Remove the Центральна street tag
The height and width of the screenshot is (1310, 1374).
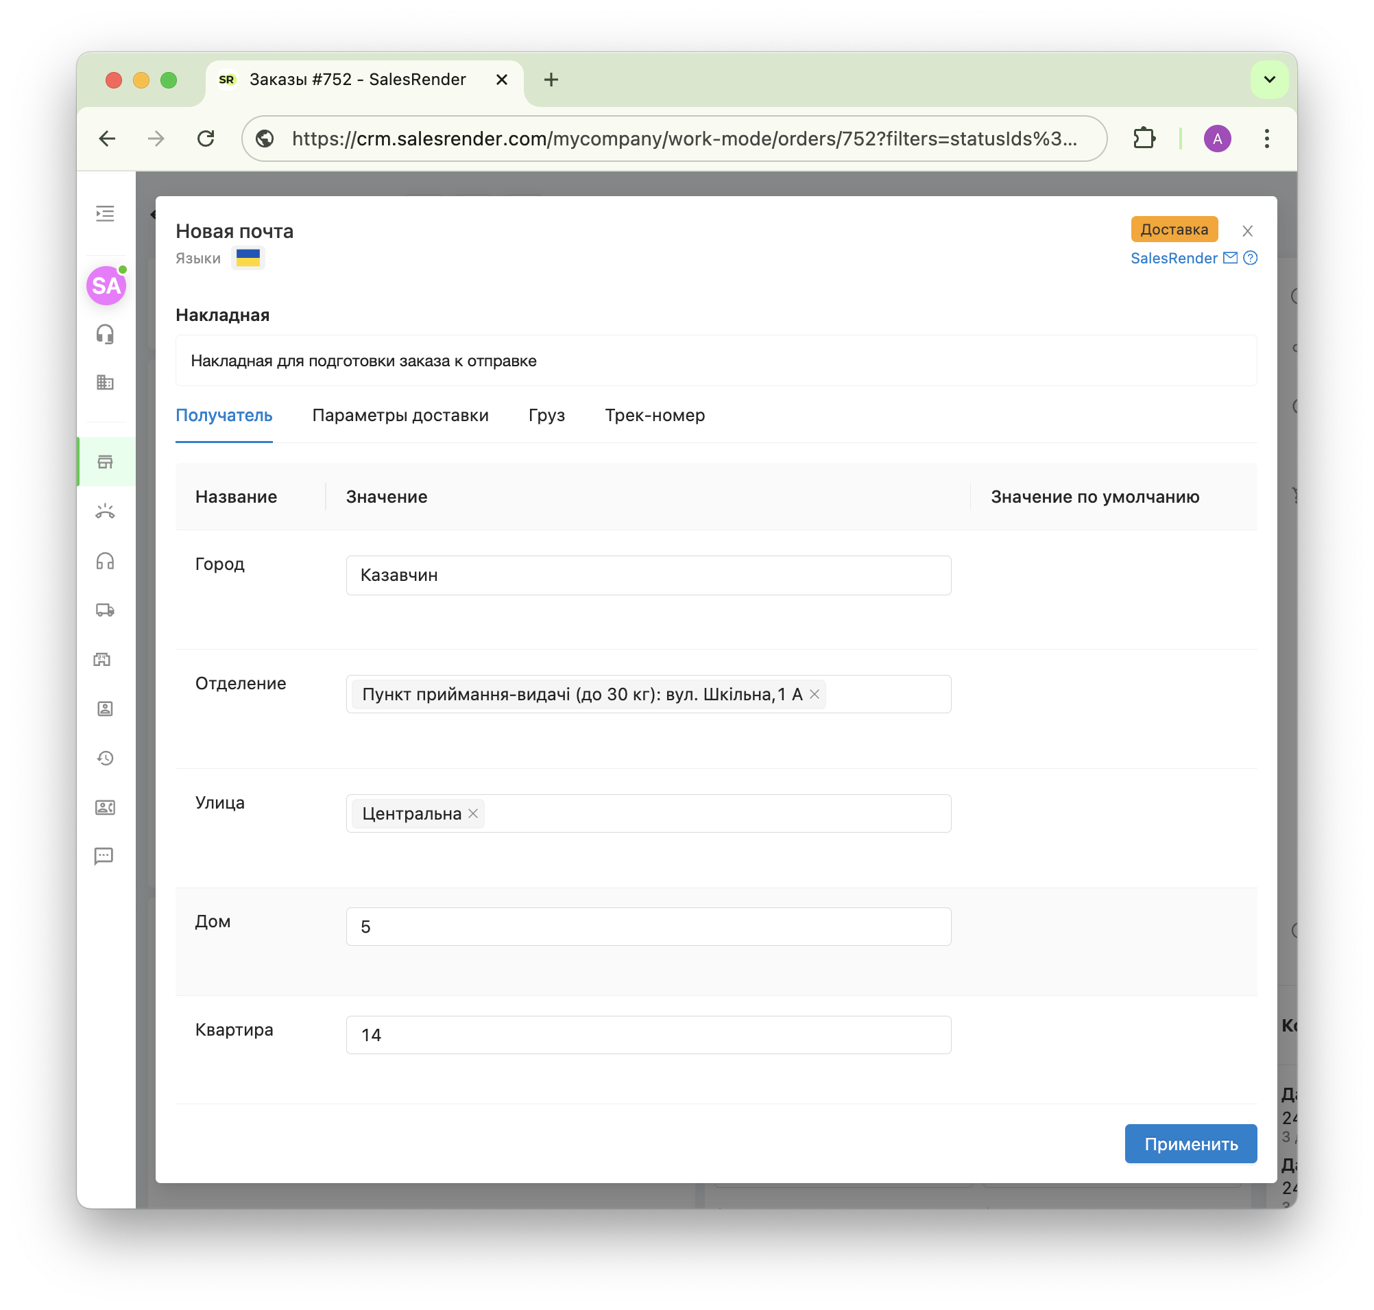[473, 813]
